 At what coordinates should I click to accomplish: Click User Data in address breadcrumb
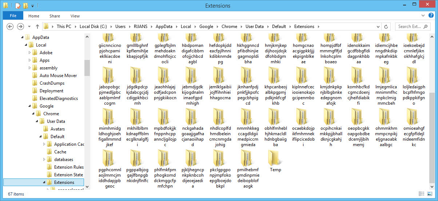click(254, 27)
